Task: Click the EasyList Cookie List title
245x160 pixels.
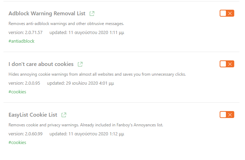Action: 33,115
